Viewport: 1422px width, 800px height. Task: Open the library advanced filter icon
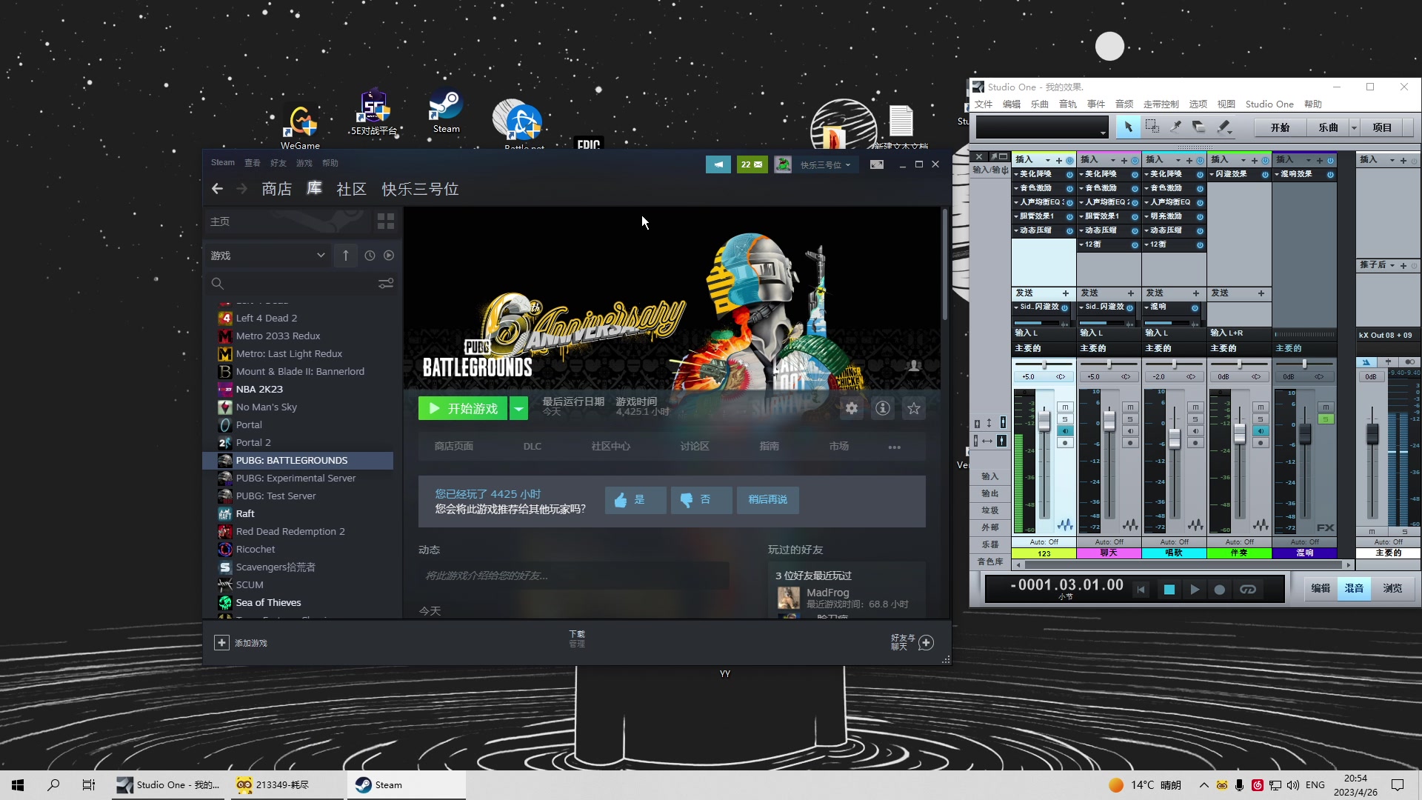[x=386, y=284]
